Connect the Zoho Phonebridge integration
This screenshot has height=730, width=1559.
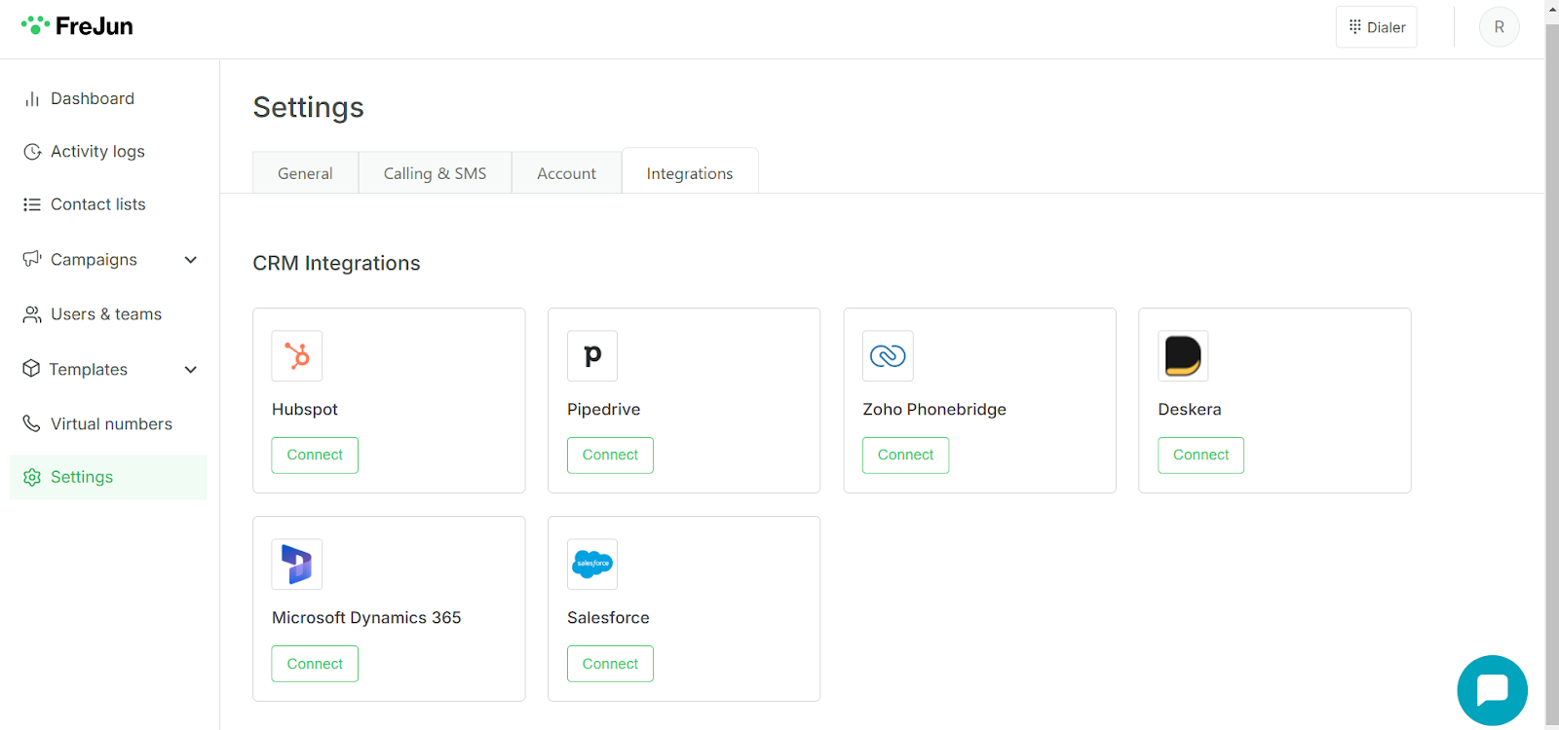pos(905,456)
